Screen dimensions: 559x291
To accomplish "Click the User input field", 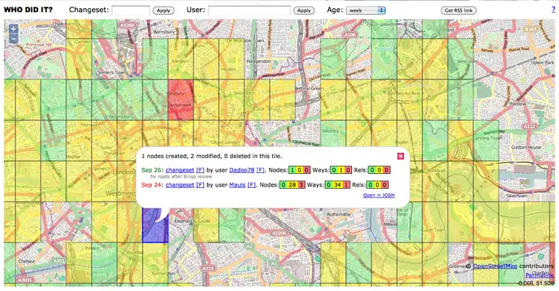I will pos(249,10).
